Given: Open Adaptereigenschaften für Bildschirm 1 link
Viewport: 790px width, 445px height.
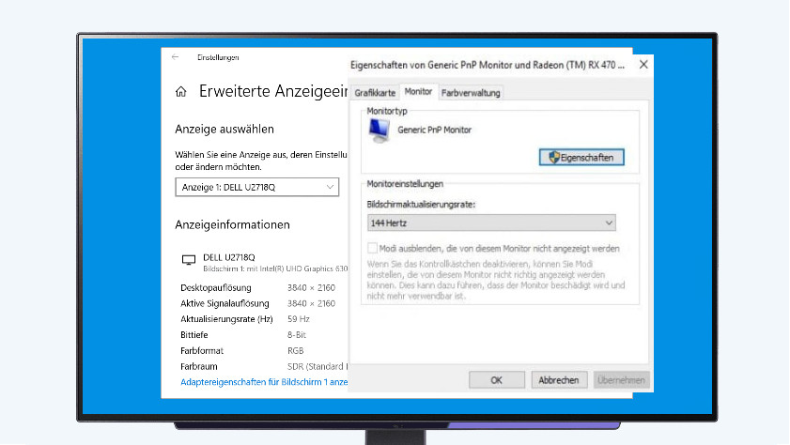Looking at the screenshot, I should pyautogui.click(x=263, y=382).
